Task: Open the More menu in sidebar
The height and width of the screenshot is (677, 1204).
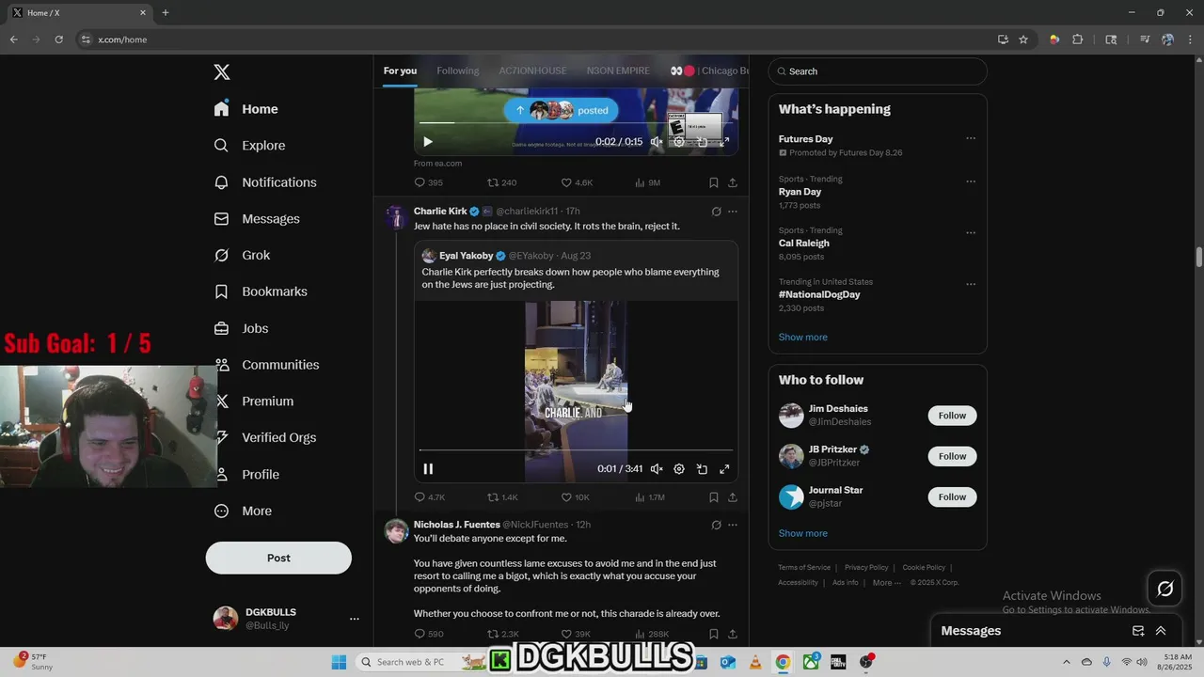Action: point(243,512)
